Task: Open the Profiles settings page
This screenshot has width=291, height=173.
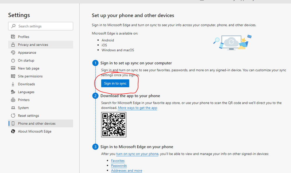Action: tap(41, 37)
